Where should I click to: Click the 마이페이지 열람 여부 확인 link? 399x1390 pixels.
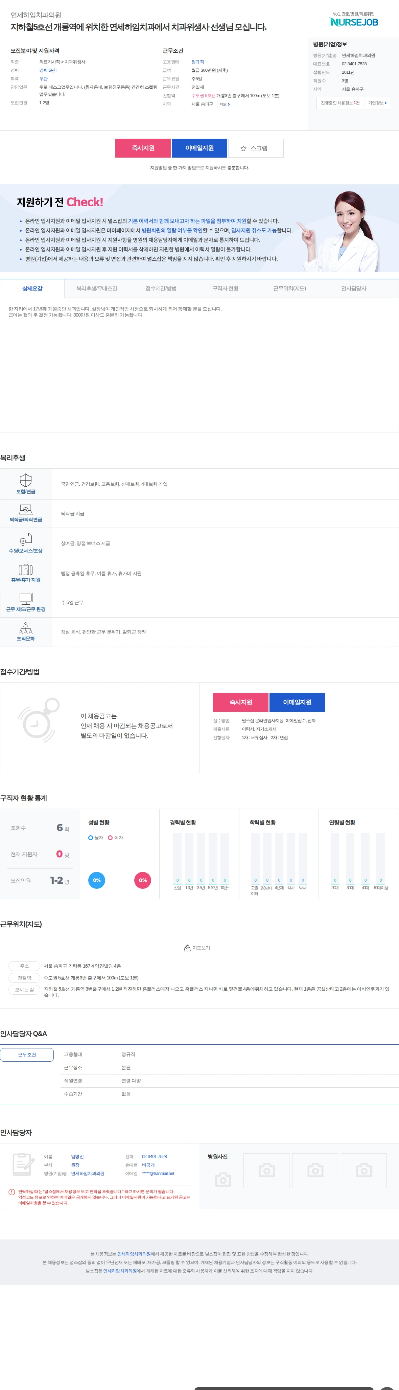point(171,230)
